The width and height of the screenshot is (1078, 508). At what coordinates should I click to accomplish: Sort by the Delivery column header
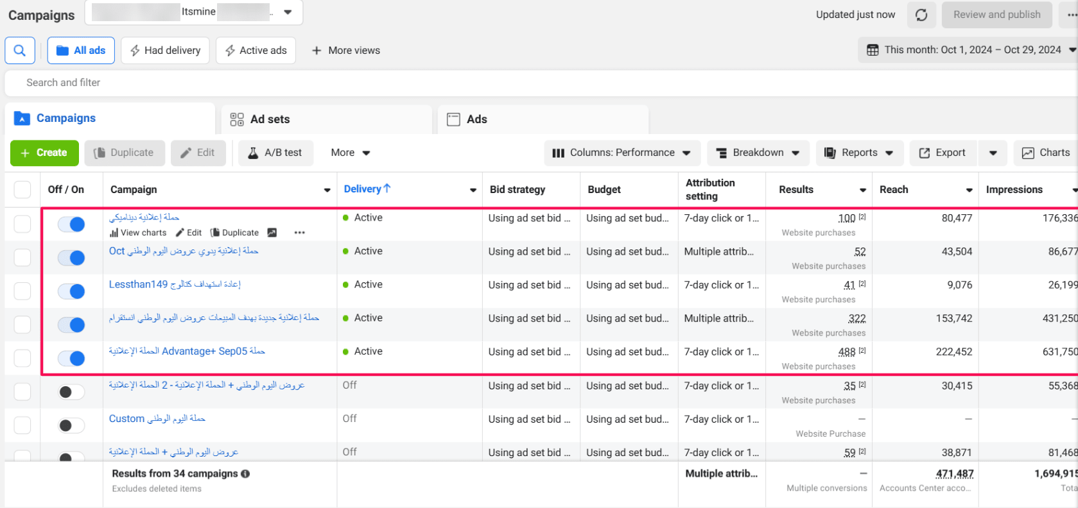[367, 189]
